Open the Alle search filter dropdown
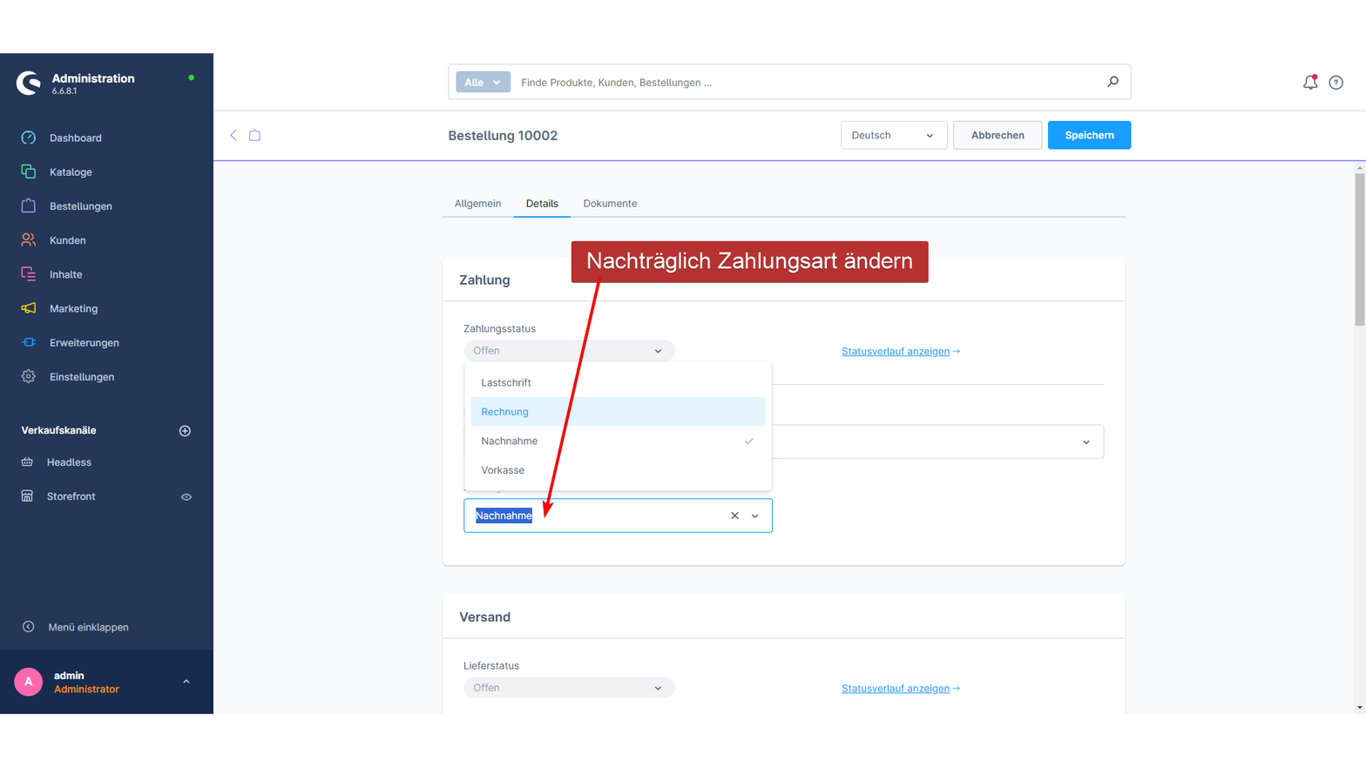Image resolution: width=1366 pixels, height=768 pixels. click(483, 83)
